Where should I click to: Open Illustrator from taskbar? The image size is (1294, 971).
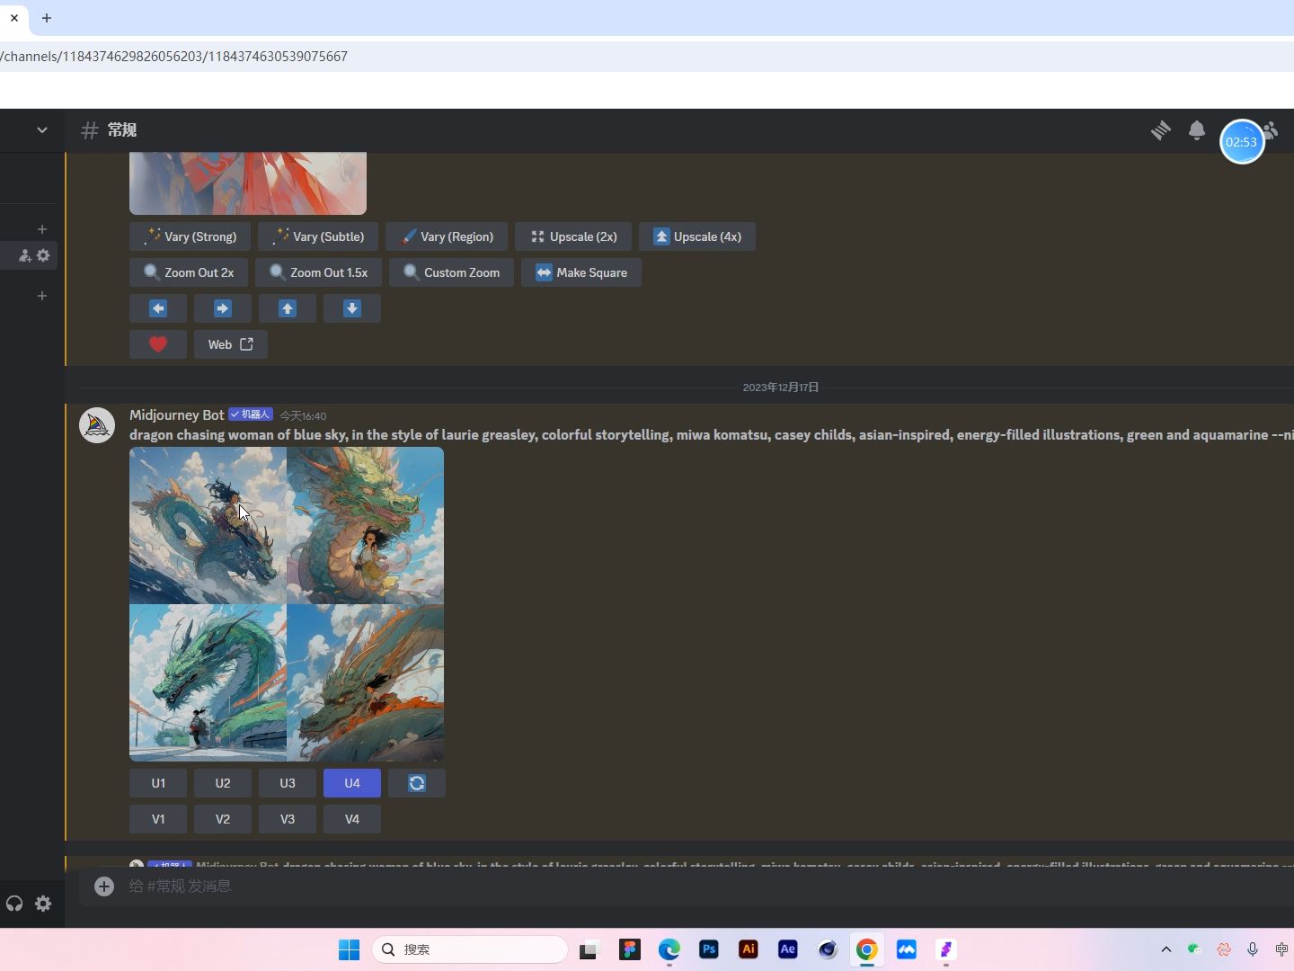click(x=749, y=949)
